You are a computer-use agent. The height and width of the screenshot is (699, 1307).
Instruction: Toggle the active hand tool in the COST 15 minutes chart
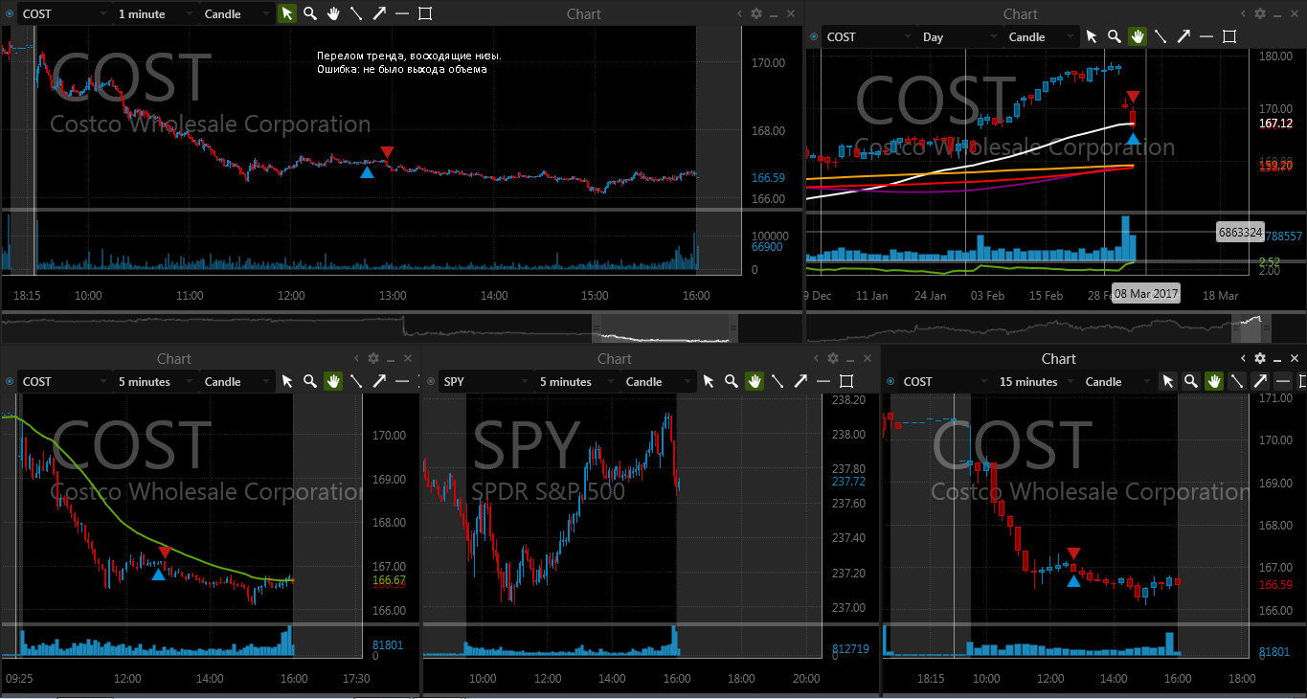point(1214,381)
